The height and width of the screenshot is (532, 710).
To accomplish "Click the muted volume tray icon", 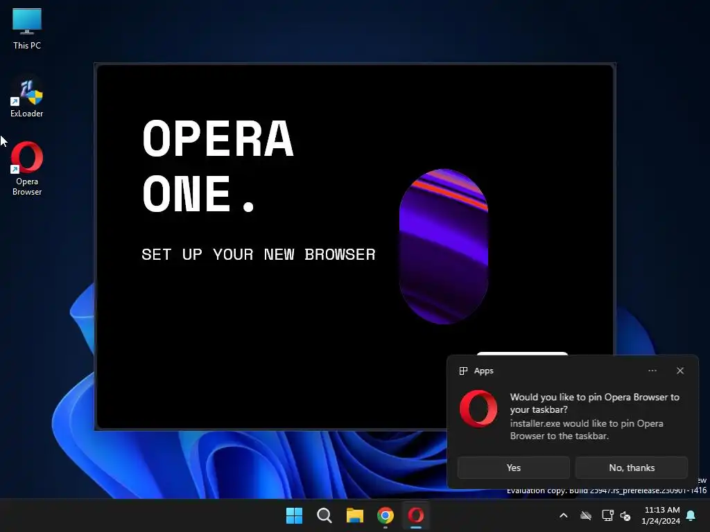I will (x=625, y=515).
